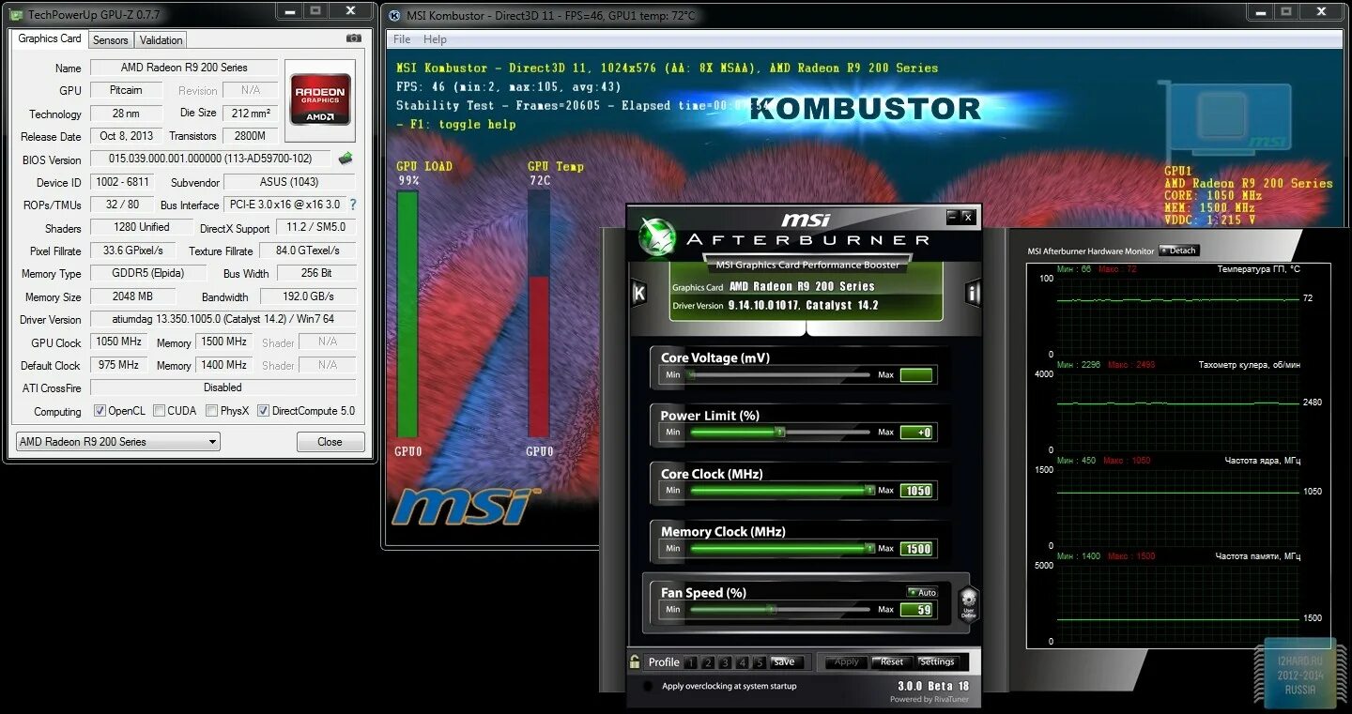Click the Memory Clock slider handle
1352x714 pixels.
tap(869, 549)
